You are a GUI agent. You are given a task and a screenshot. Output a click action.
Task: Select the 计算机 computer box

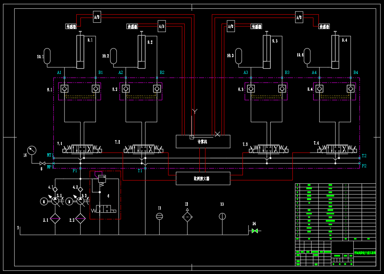click(x=203, y=142)
